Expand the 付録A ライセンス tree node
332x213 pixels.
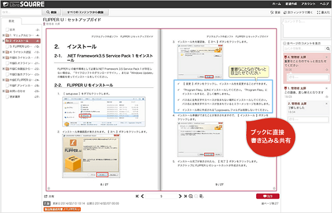pyautogui.click(x=3, y=58)
